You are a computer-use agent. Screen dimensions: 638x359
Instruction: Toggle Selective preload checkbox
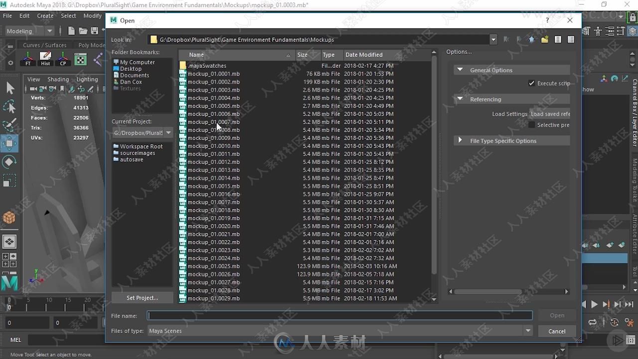531,125
